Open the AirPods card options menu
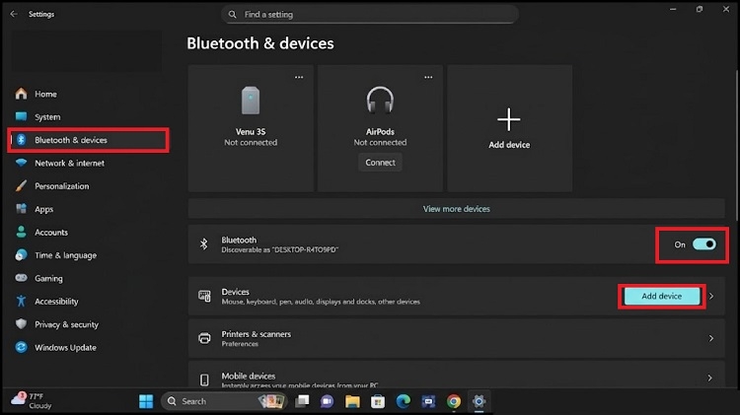The image size is (740, 415). [428, 77]
